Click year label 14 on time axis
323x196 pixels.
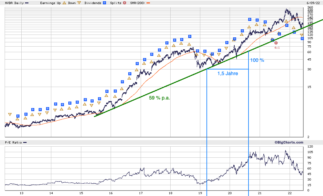51,193
